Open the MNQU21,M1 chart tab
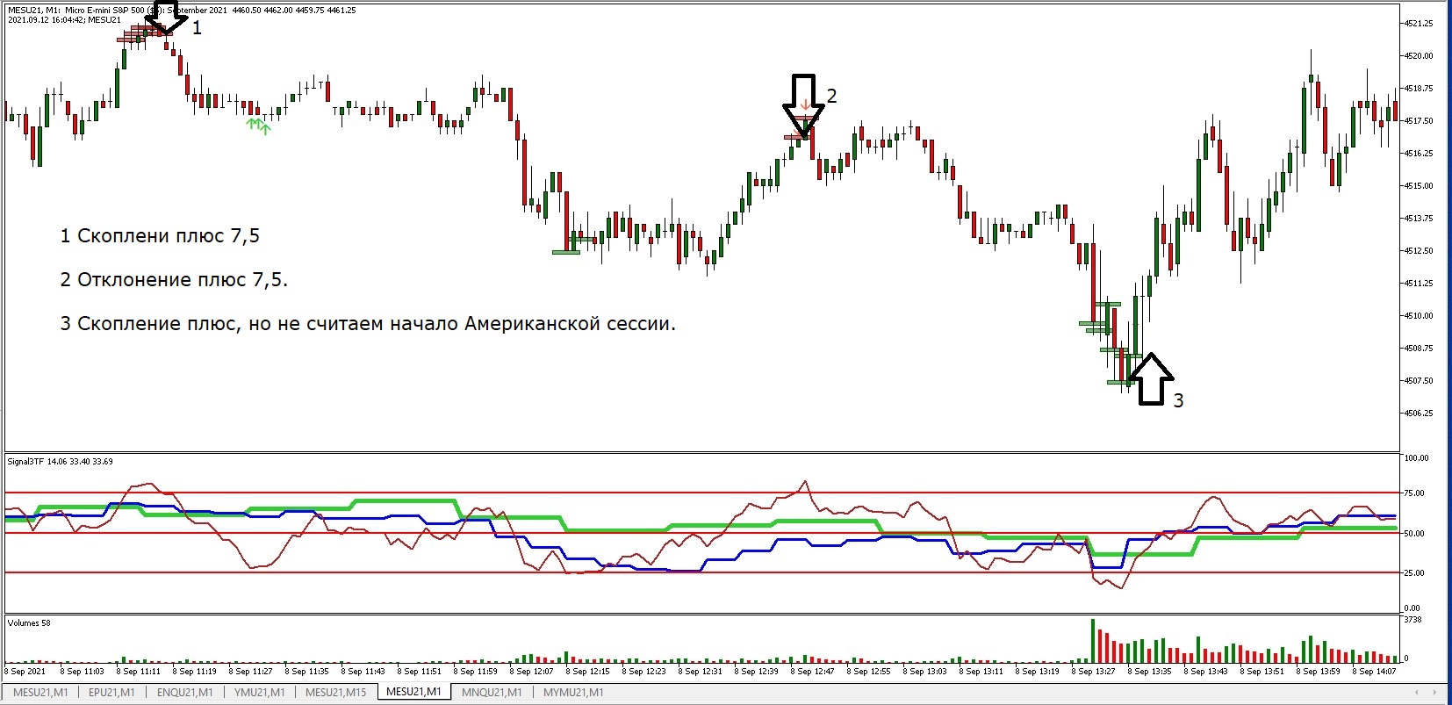Viewport: 1452px width, 705px height. point(492,692)
